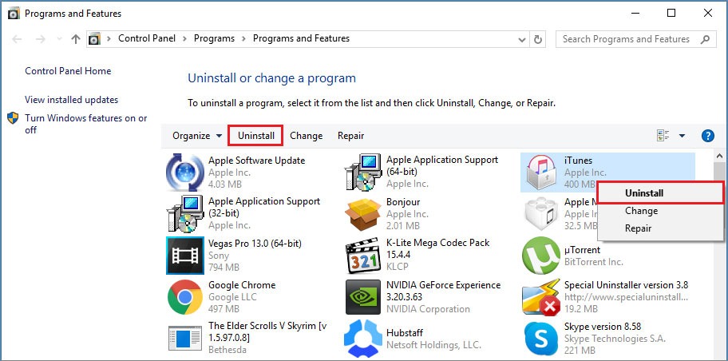Select Special Uninstaller version 3.8 text
The image size is (728, 361).
point(627,285)
